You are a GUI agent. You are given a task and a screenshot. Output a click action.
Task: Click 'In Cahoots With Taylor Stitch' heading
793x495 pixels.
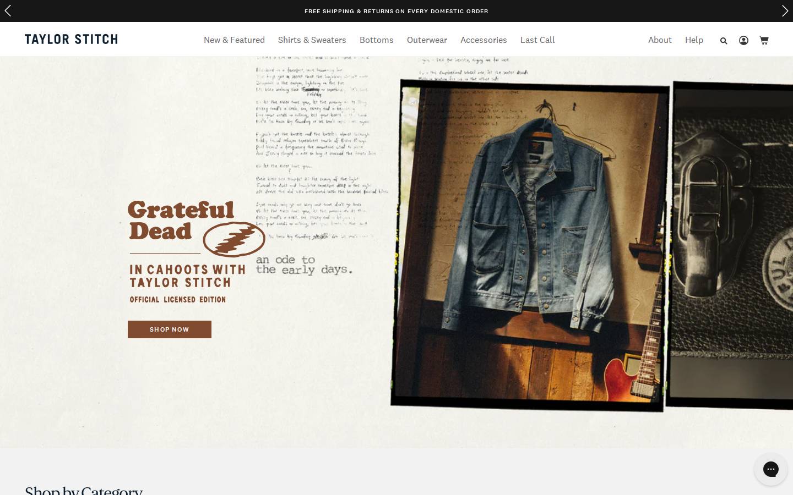click(187, 276)
